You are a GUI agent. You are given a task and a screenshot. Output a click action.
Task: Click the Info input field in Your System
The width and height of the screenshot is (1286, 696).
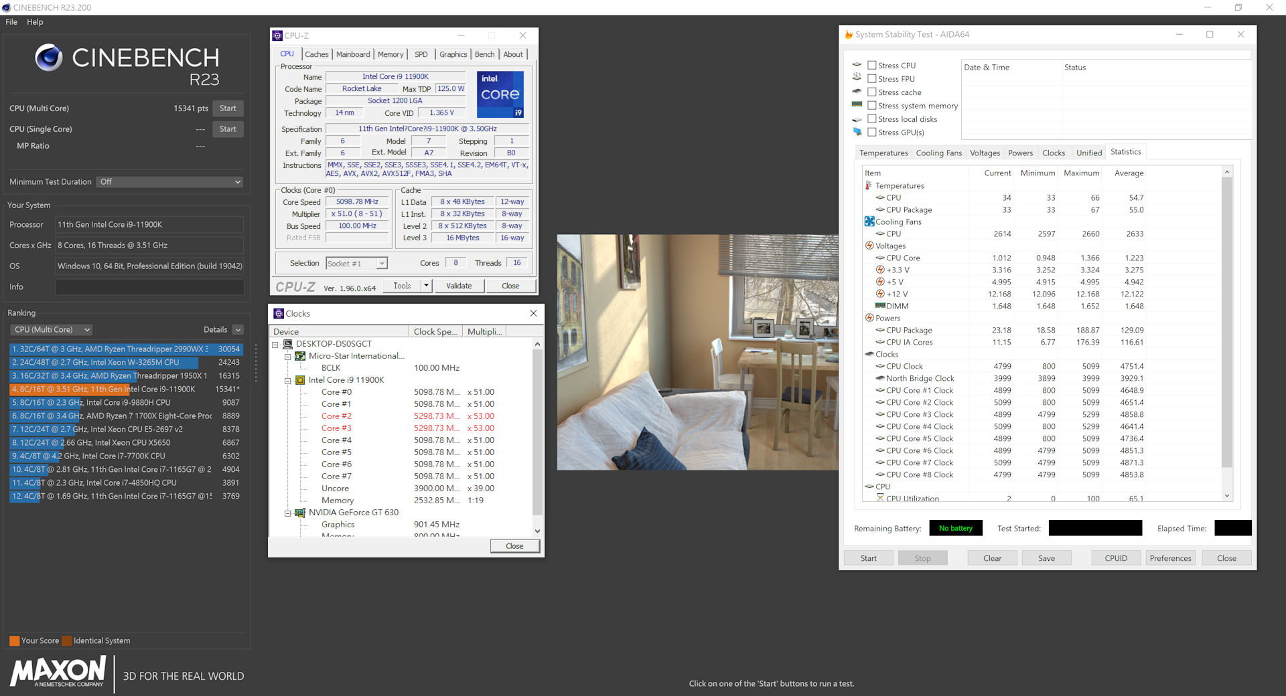(x=149, y=287)
